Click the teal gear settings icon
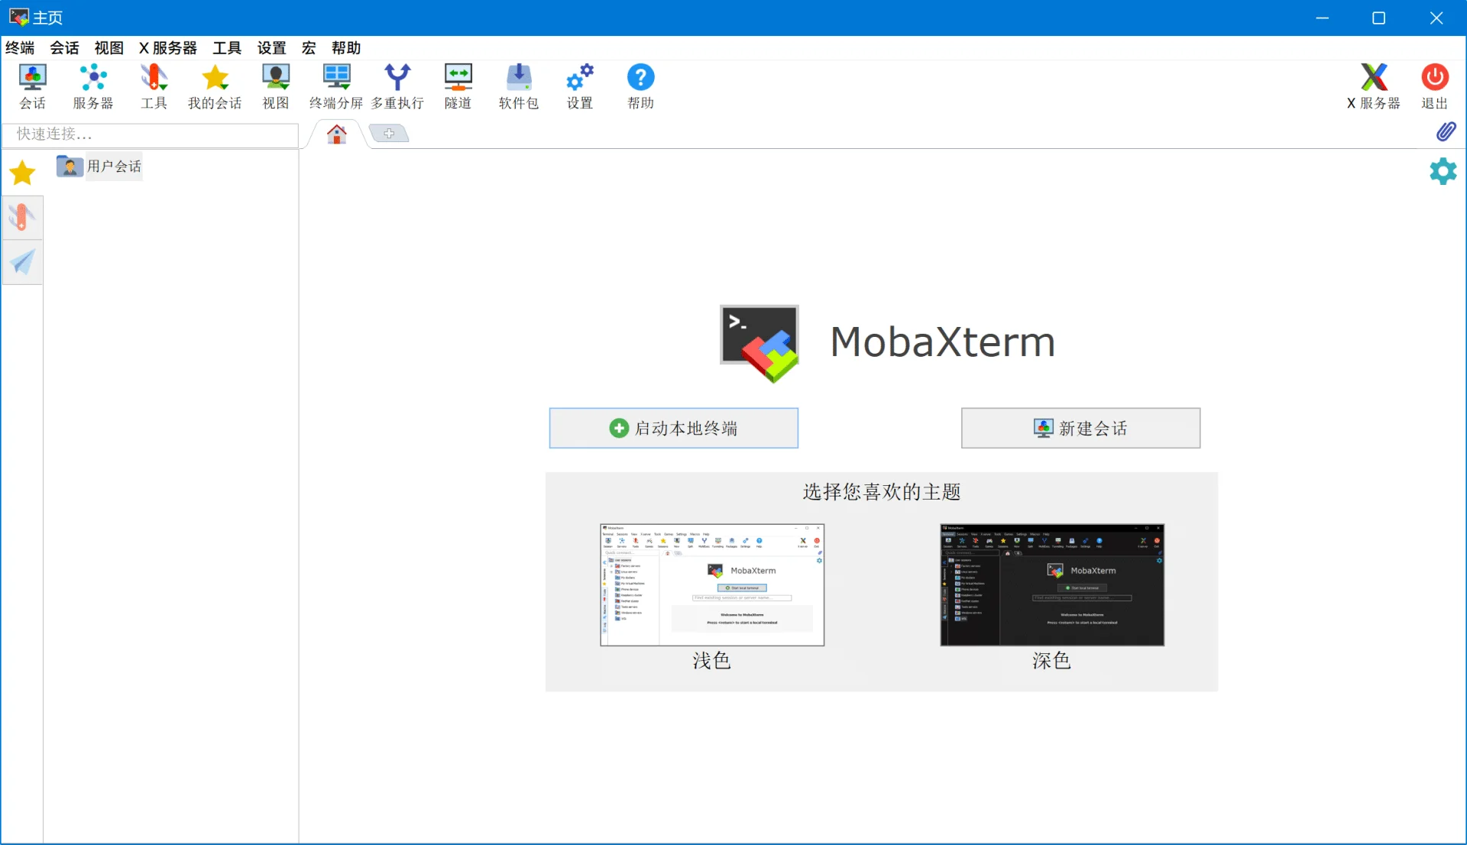This screenshot has width=1467, height=845. [1443, 171]
